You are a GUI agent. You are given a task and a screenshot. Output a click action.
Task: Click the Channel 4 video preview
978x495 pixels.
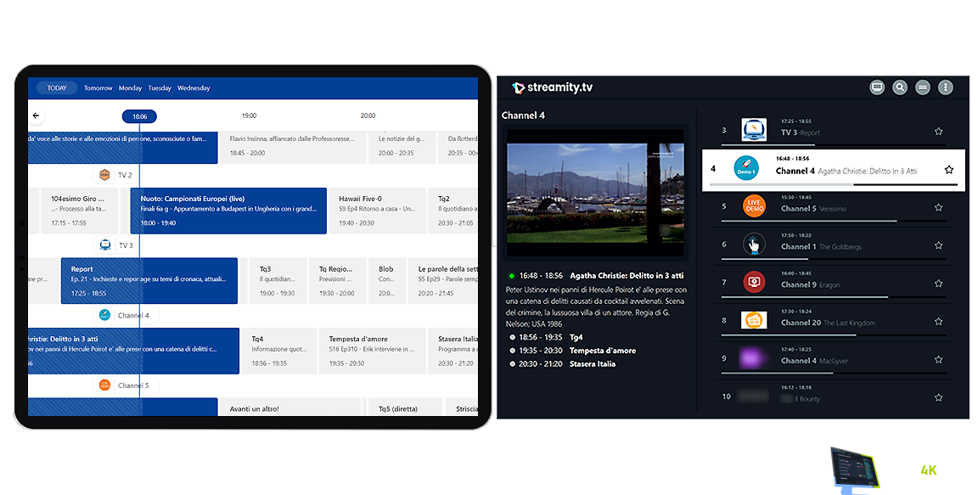coord(594,193)
